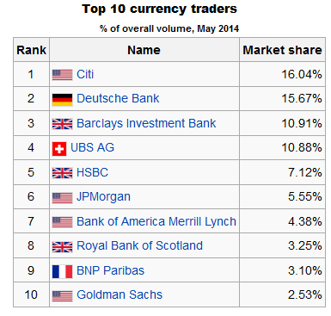This screenshot has height=316, width=331.
Task: Follow the Barclays Investment Bank link
Action: [146, 123]
